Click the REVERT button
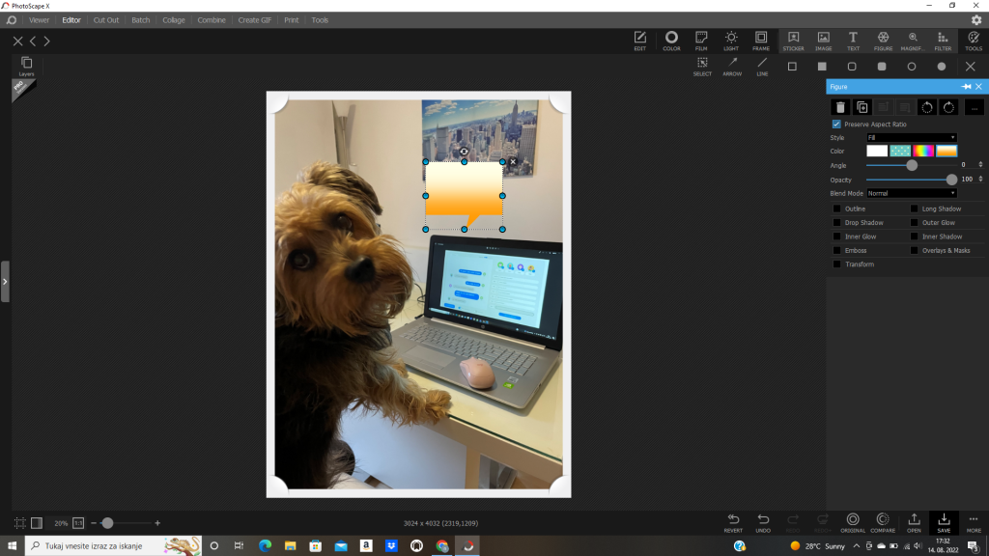This screenshot has height=556, width=989. (x=733, y=523)
